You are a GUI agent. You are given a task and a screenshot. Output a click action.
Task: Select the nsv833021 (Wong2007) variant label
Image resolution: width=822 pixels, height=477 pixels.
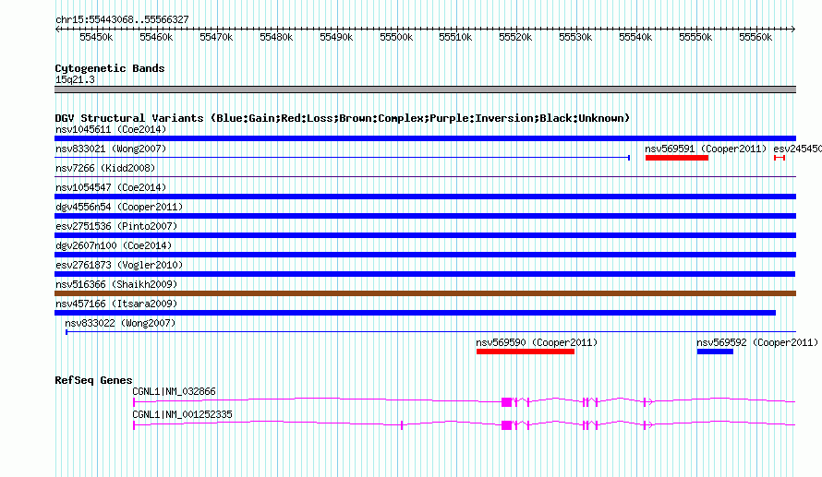tap(111, 149)
